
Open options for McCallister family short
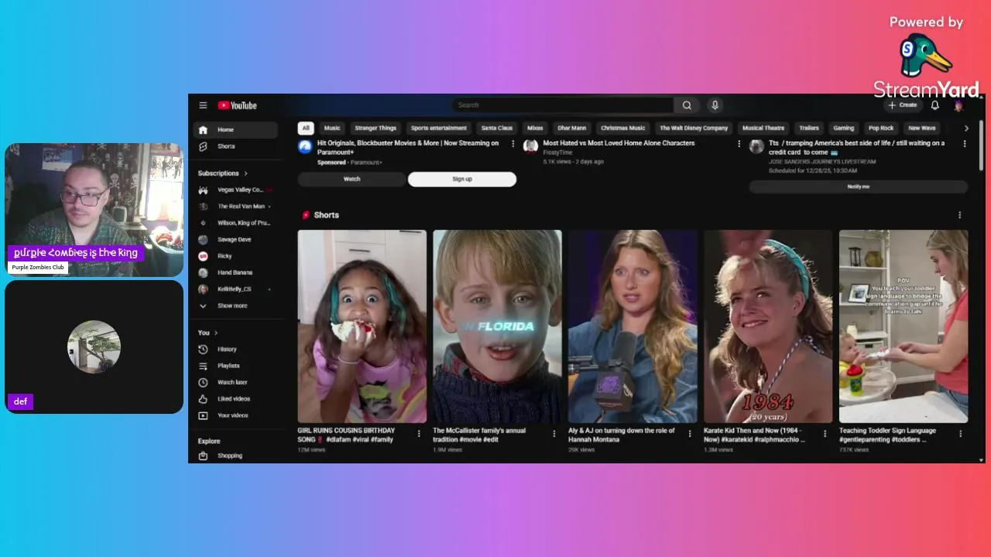(x=554, y=434)
